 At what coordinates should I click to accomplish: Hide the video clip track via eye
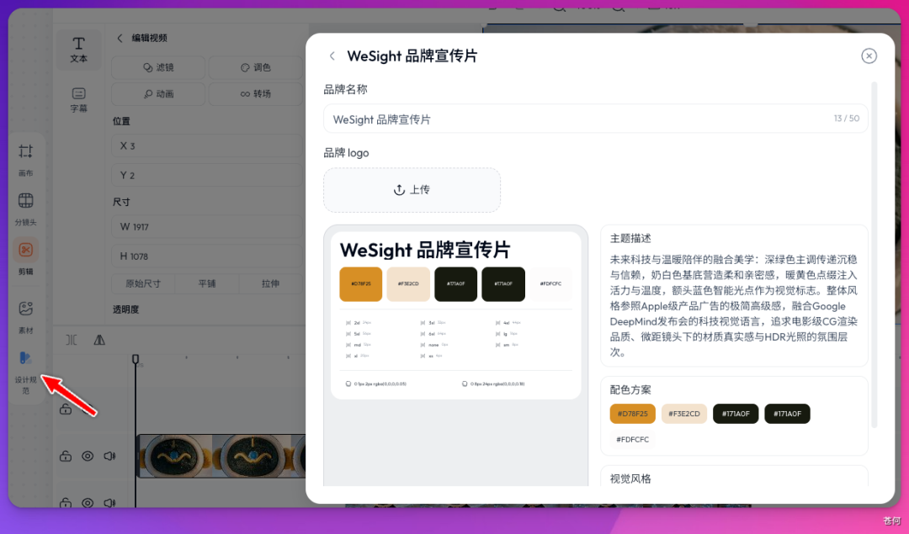point(88,457)
